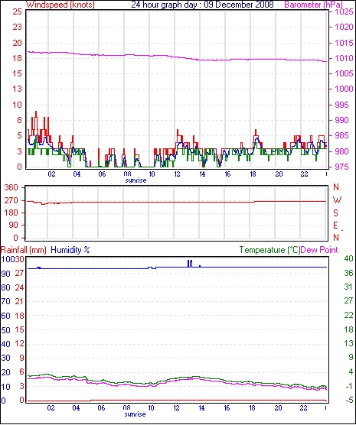Screen dimensions: 356x425
Task: Click the W compass letter on direction graph
Action: (x=337, y=200)
